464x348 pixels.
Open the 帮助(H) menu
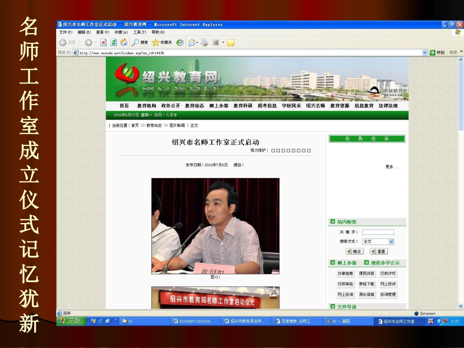click(x=158, y=32)
